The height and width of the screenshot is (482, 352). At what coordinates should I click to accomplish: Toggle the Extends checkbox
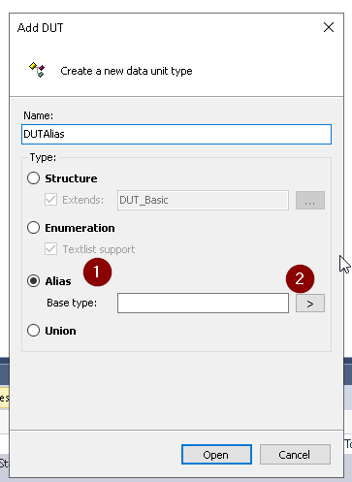50,200
